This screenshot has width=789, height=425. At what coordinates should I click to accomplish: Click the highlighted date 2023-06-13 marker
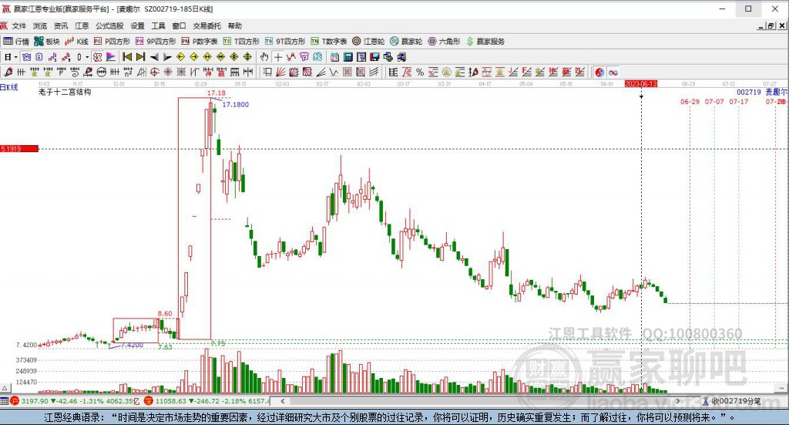[640, 83]
